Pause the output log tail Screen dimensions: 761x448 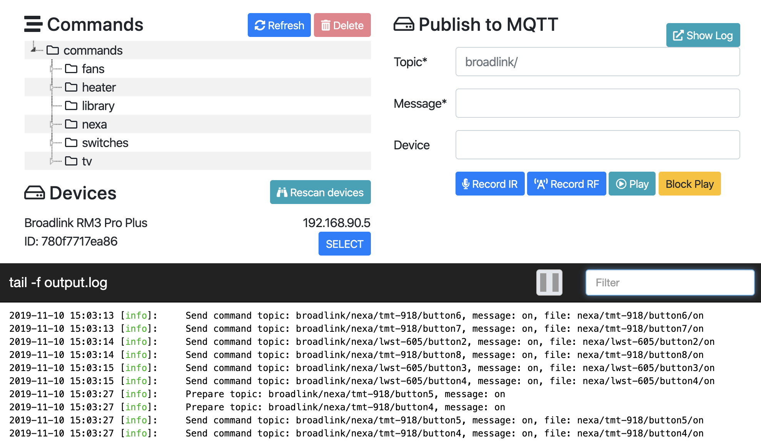tap(549, 283)
